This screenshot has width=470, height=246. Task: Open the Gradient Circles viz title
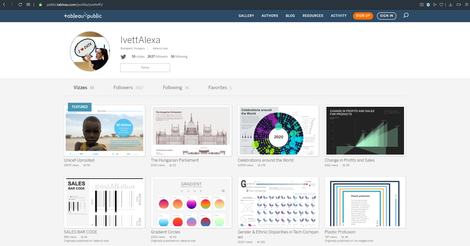coord(165,232)
